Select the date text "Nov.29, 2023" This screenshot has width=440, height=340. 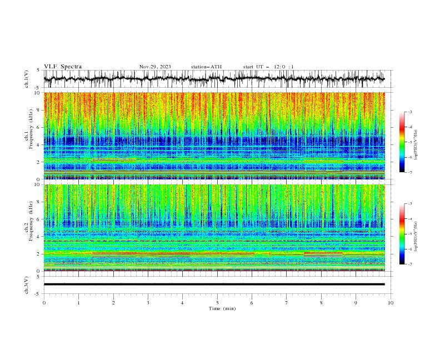pos(155,67)
